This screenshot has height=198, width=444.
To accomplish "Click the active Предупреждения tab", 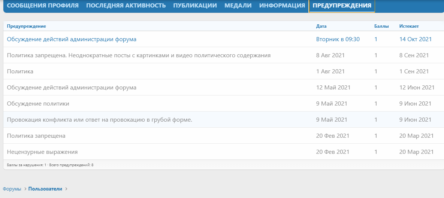I will 342,6.
